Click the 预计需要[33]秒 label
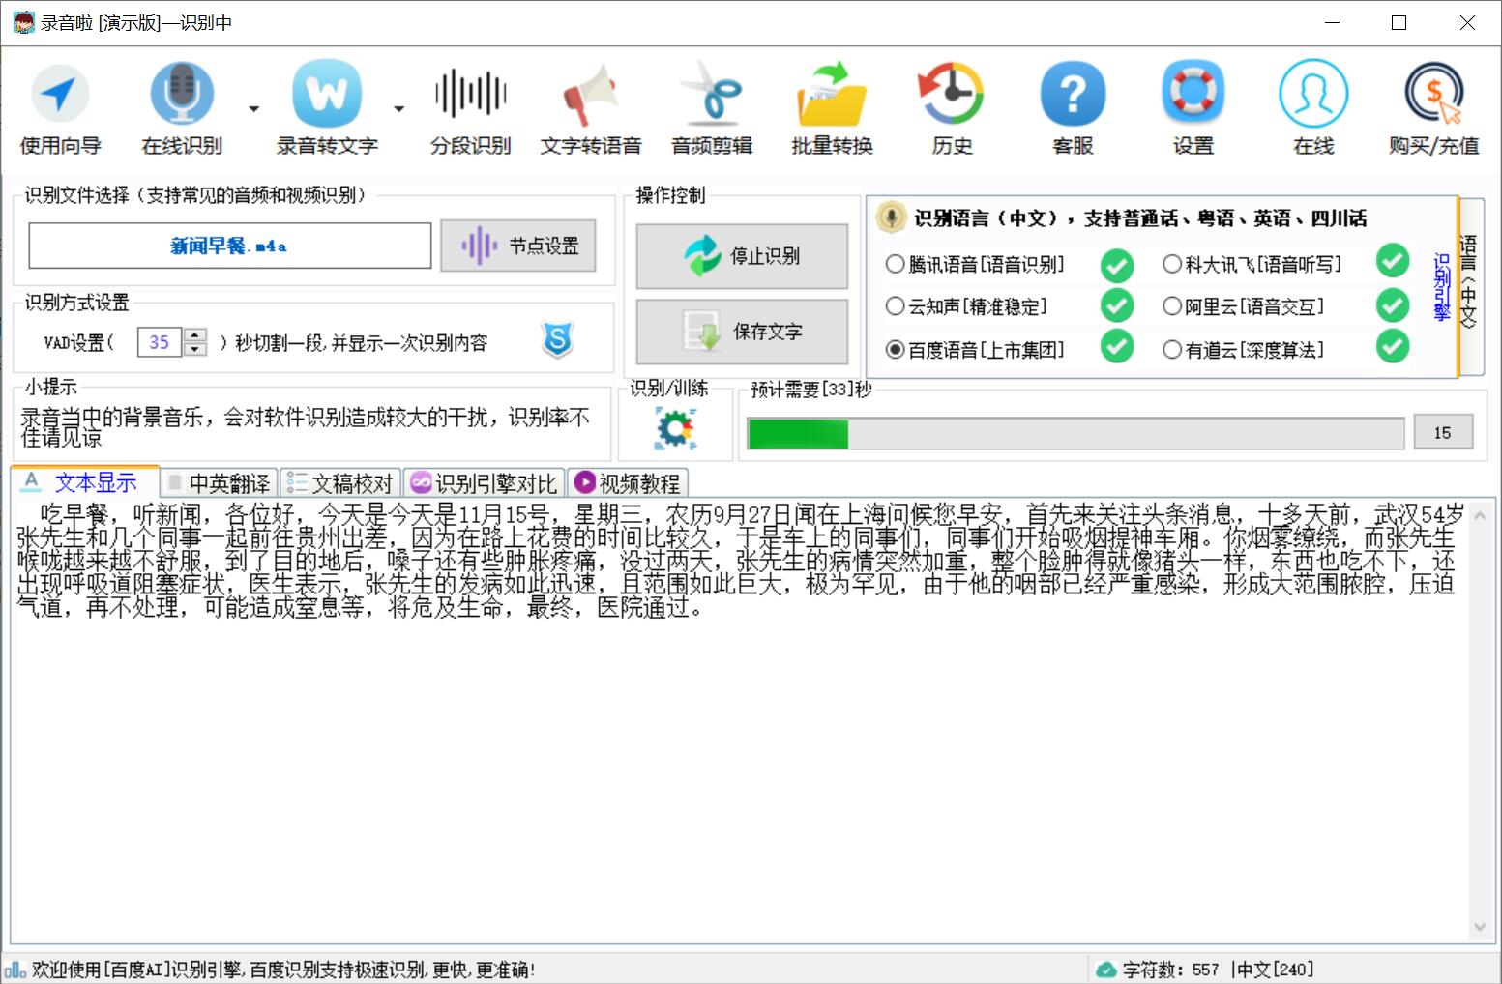This screenshot has width=1502, height=984. 810,390
